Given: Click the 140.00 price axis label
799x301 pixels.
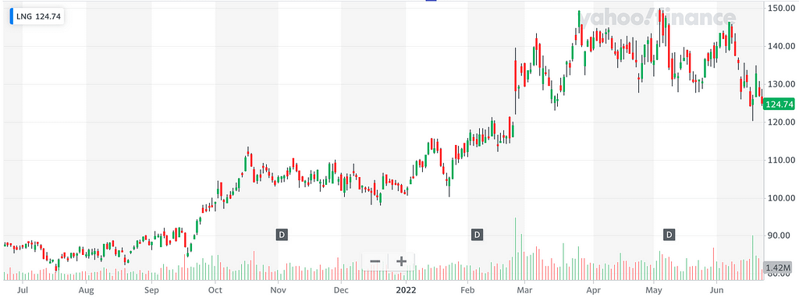Looking at the screenshot, I should tap(782, 46).
